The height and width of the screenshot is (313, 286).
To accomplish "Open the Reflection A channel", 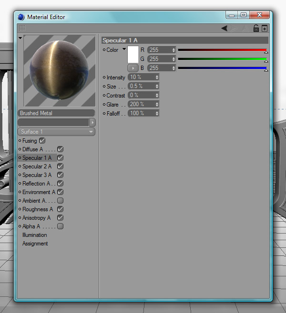I will [36, 183].
